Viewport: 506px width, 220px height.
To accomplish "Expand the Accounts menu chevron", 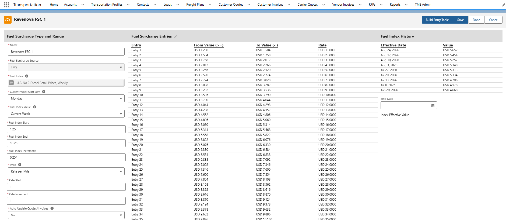I will tap(83, 5).
